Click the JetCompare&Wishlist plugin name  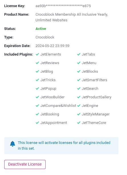[x=58, y=105]
